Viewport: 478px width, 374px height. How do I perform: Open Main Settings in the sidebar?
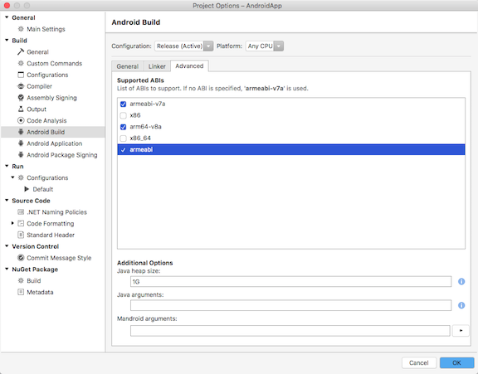click(46, 29)
